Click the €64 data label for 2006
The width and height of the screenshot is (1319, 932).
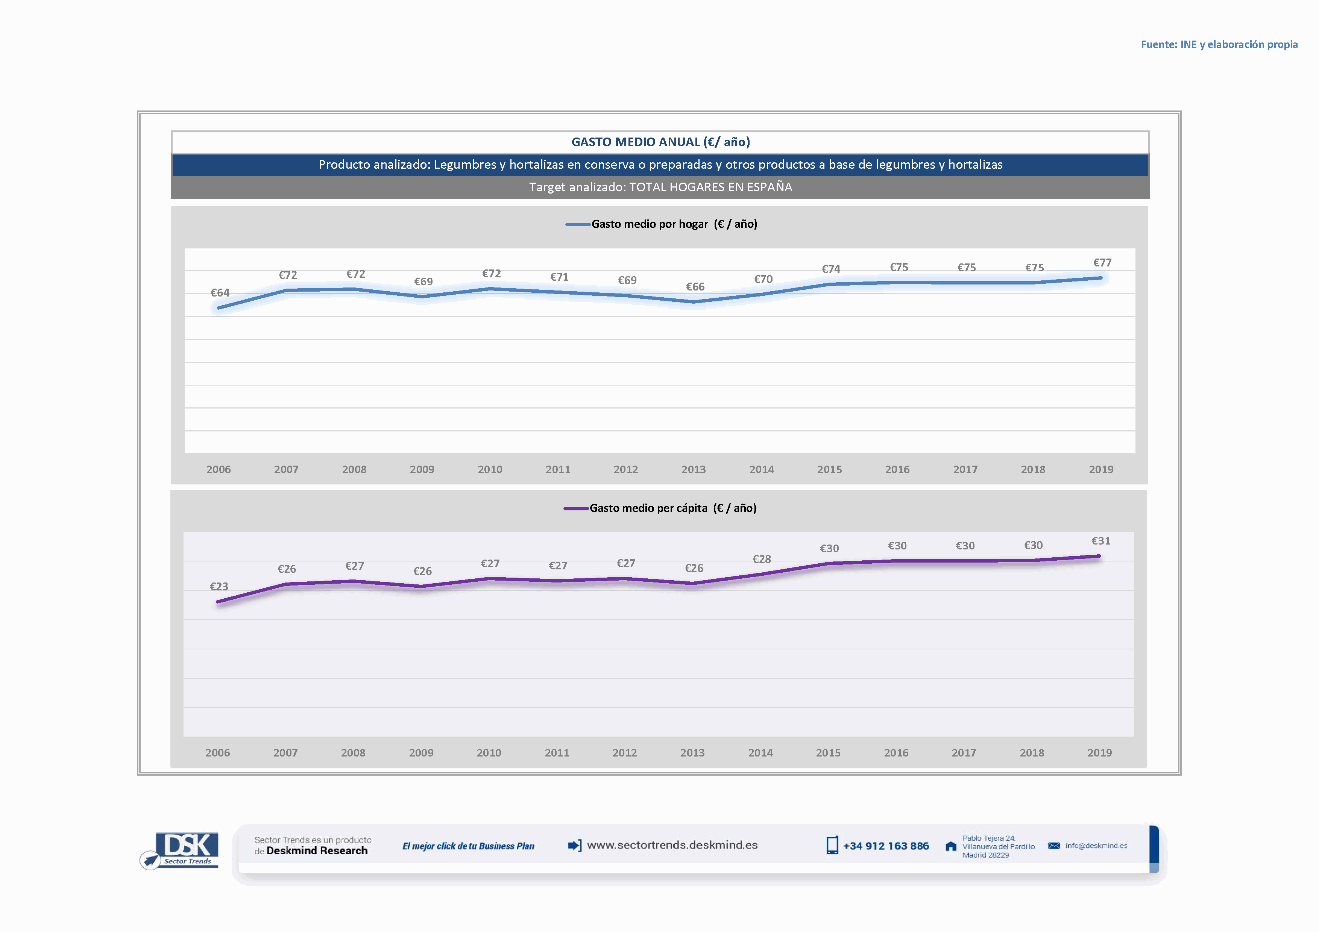220,293
